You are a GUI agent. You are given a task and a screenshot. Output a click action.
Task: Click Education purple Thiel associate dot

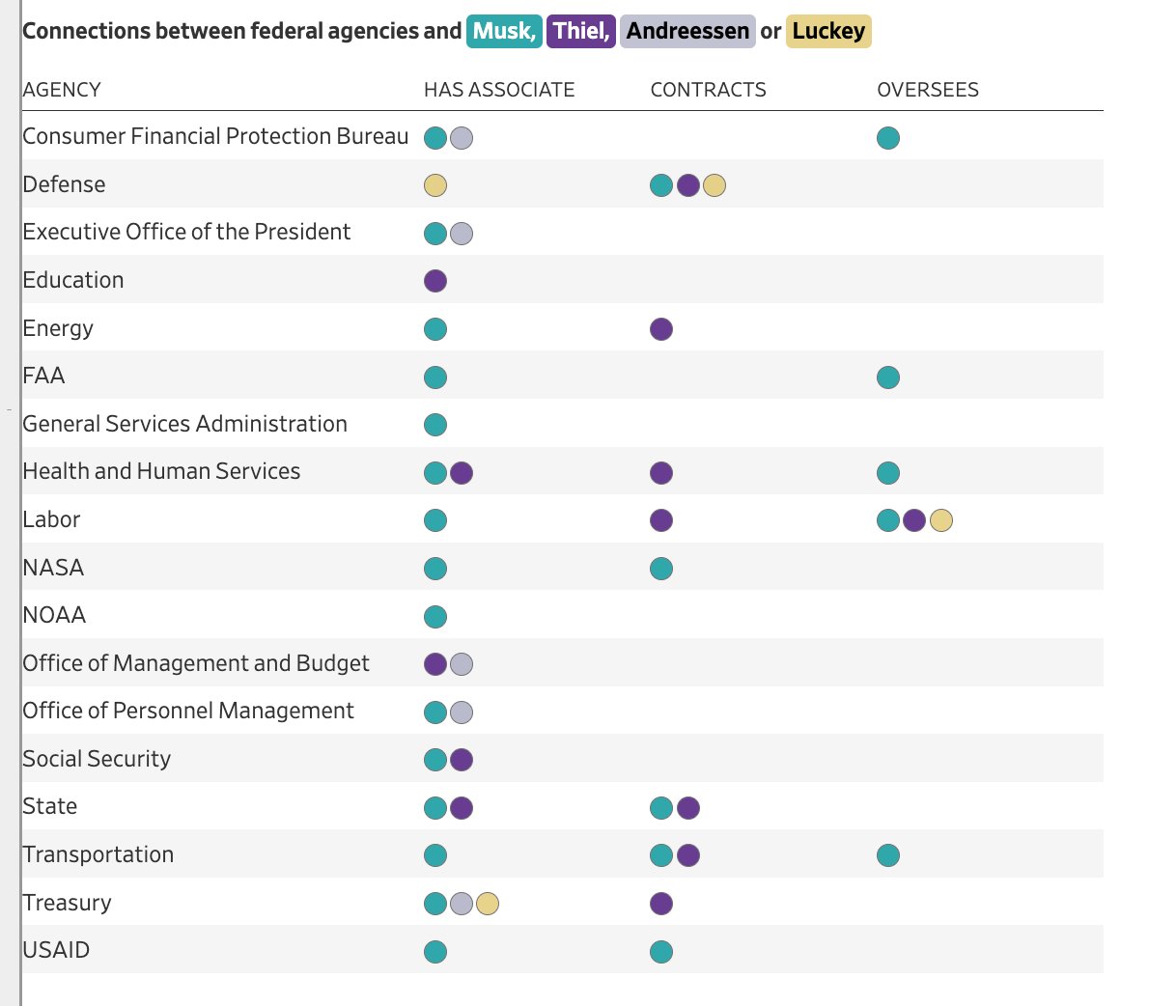(435, 281)
